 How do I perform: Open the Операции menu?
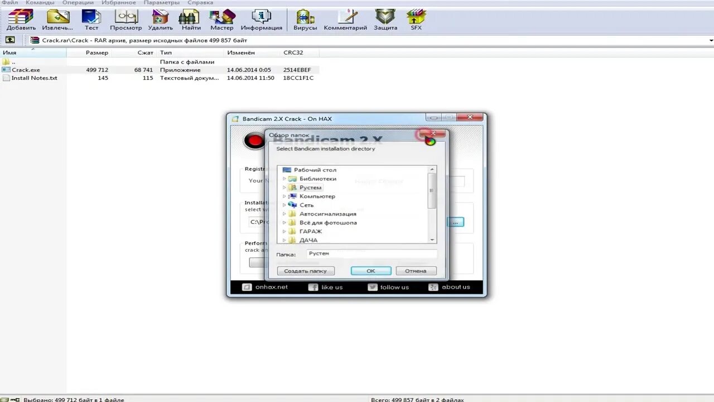[x=78, y=3]
